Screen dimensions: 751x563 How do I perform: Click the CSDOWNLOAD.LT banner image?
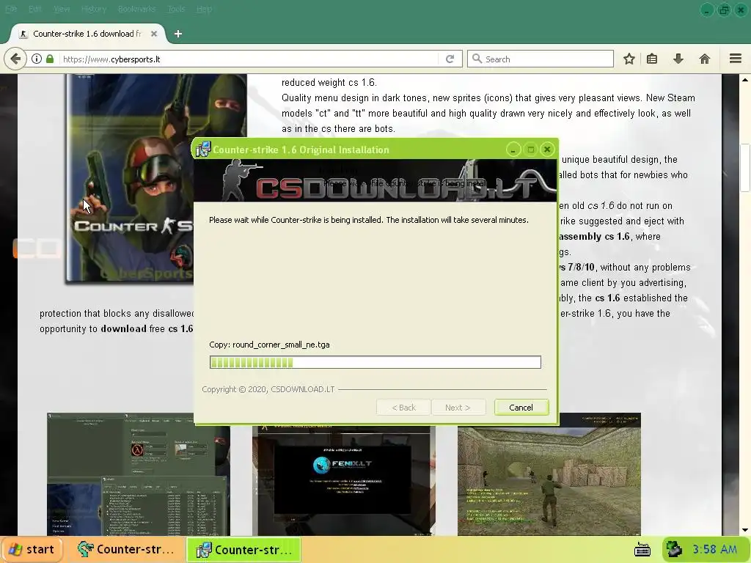(x=375, y=180)
